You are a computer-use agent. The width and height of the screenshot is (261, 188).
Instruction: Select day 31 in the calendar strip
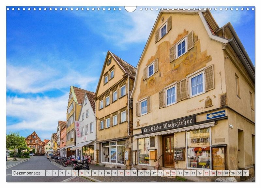click(246, 173)
